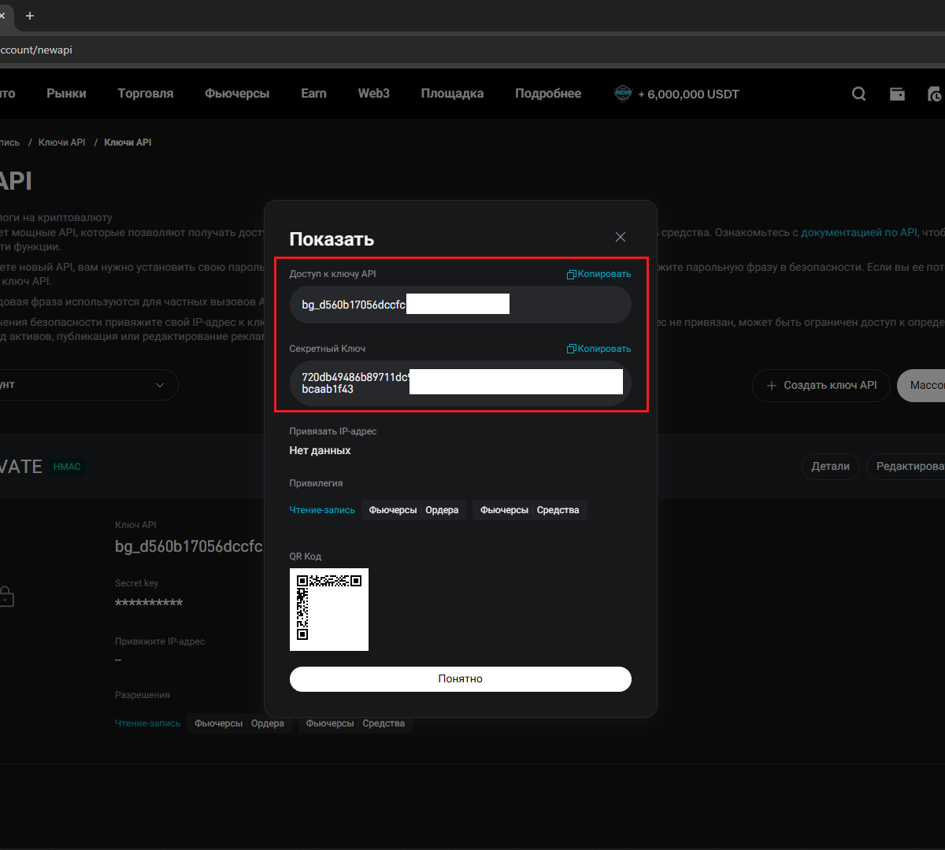945x850 pixels.
Task: Click the browser address bar
Action: [x=472, y=50]
